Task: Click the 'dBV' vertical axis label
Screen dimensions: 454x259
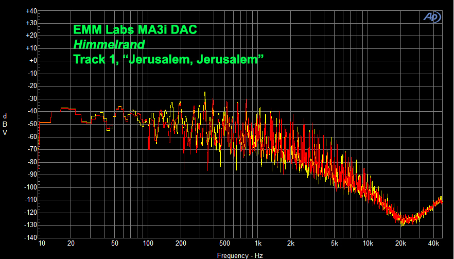Action: point(5,124)
